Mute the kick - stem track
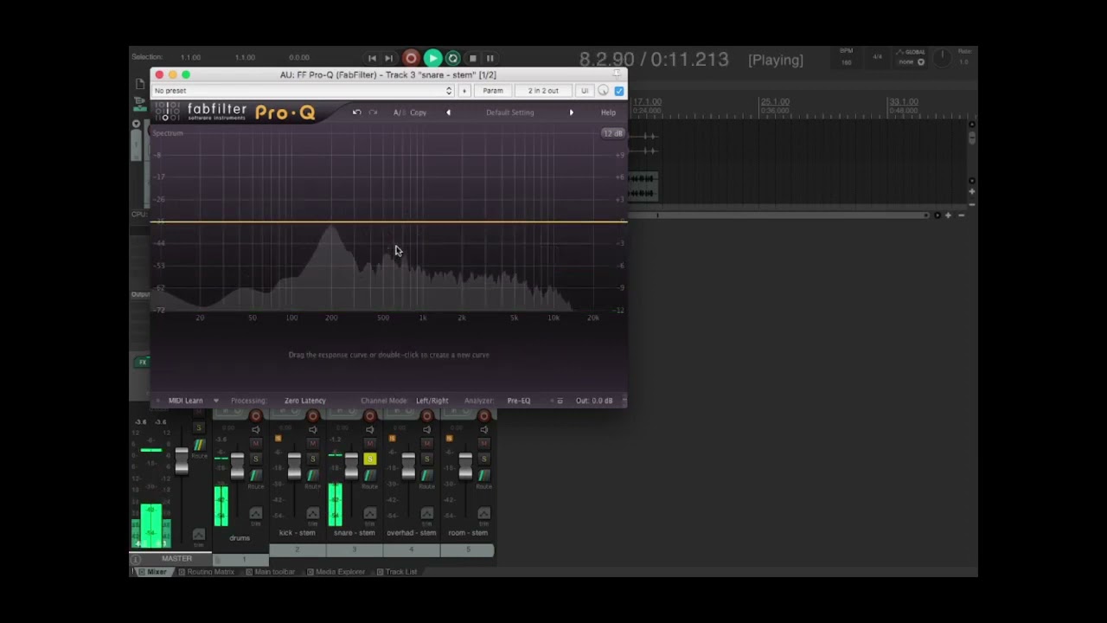Screen dimensions: 1107x623 tap(312, 444)
